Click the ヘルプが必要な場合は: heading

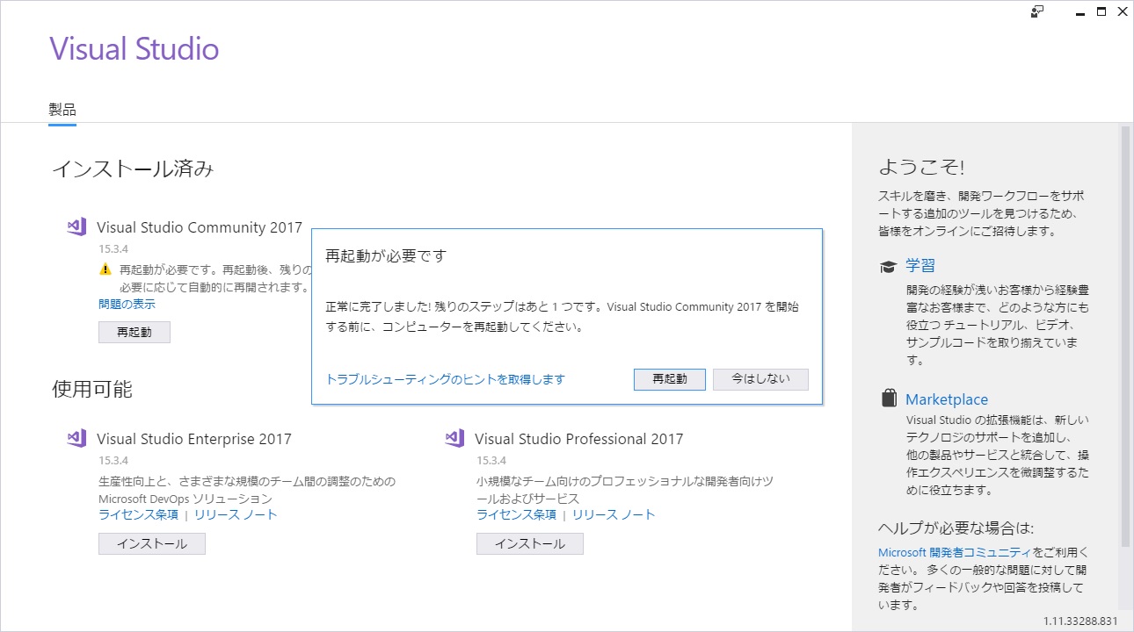[x=956, y=528]
